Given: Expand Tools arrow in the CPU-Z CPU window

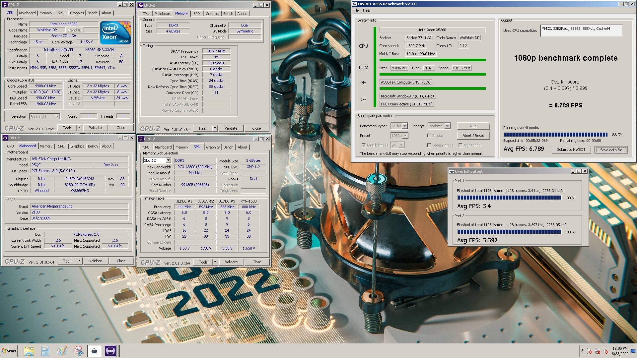Looking at the screenshot, I should (79, 128).
